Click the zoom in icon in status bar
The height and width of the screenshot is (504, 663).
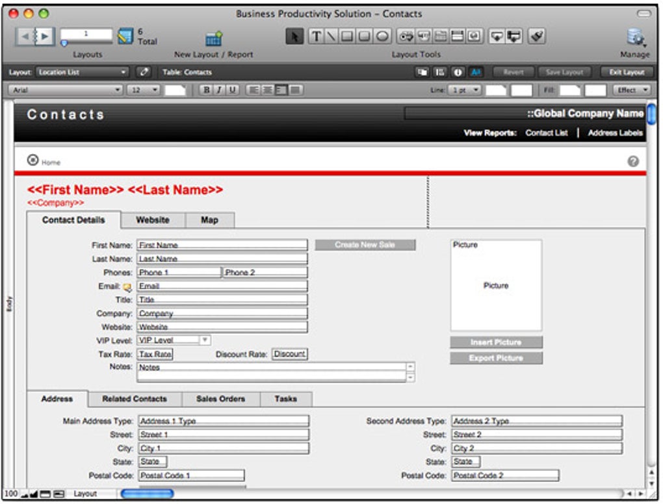(34, 494)
